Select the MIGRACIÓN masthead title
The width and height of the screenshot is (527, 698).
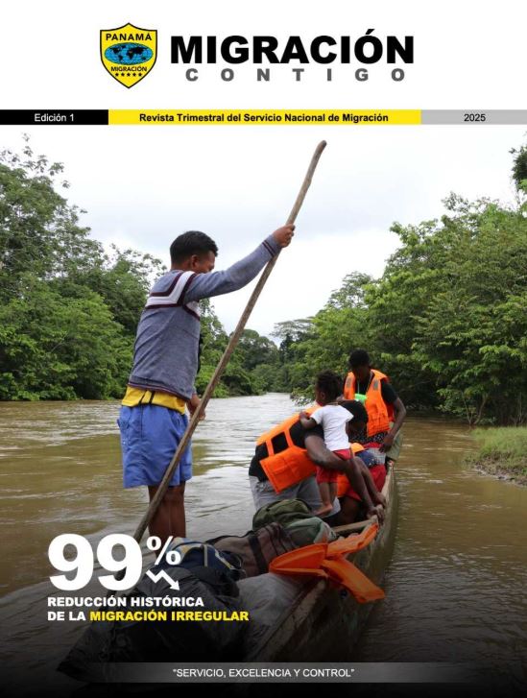[292, 48]
